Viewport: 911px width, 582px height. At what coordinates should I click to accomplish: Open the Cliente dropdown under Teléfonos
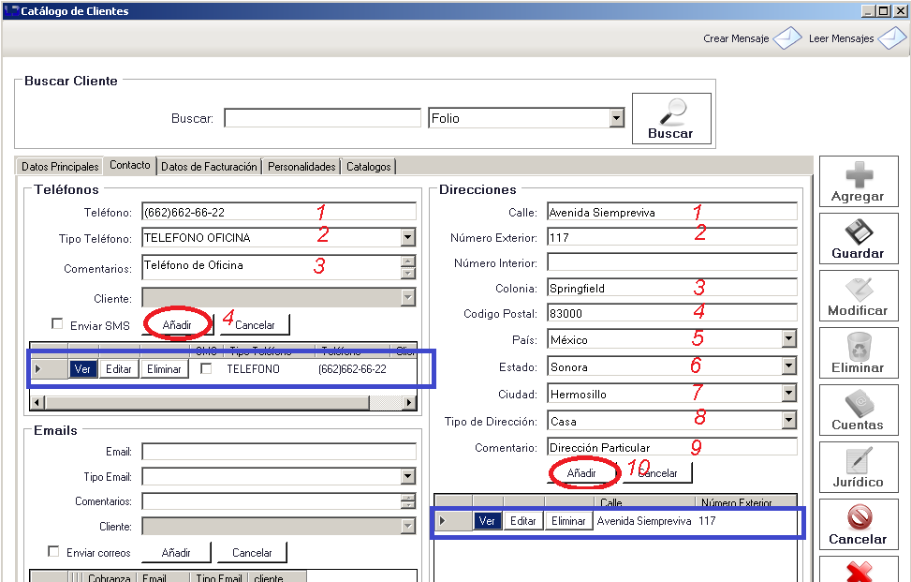click(408, 298)
